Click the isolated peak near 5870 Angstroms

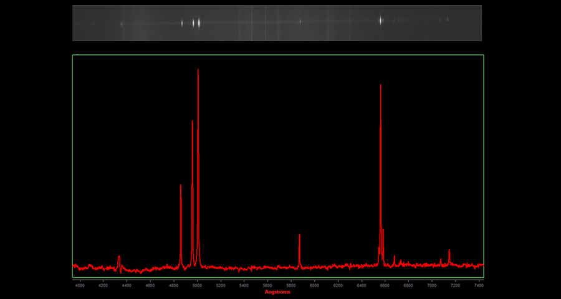pyautogui.click(x=299, y=235)
